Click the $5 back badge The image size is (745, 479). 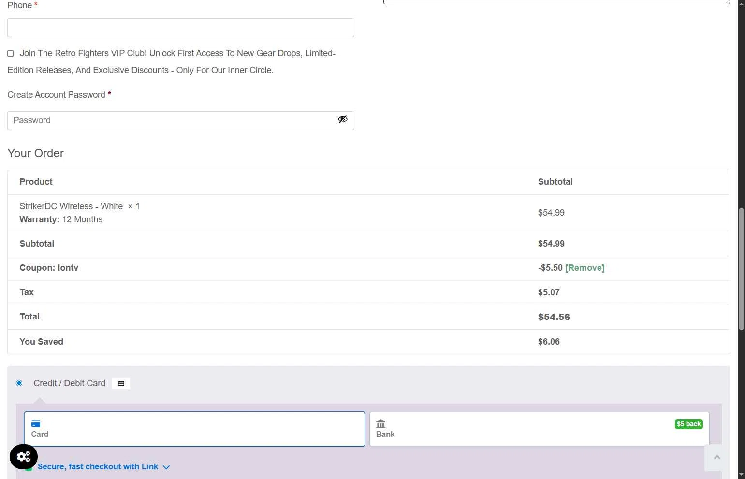pos(688,424)
